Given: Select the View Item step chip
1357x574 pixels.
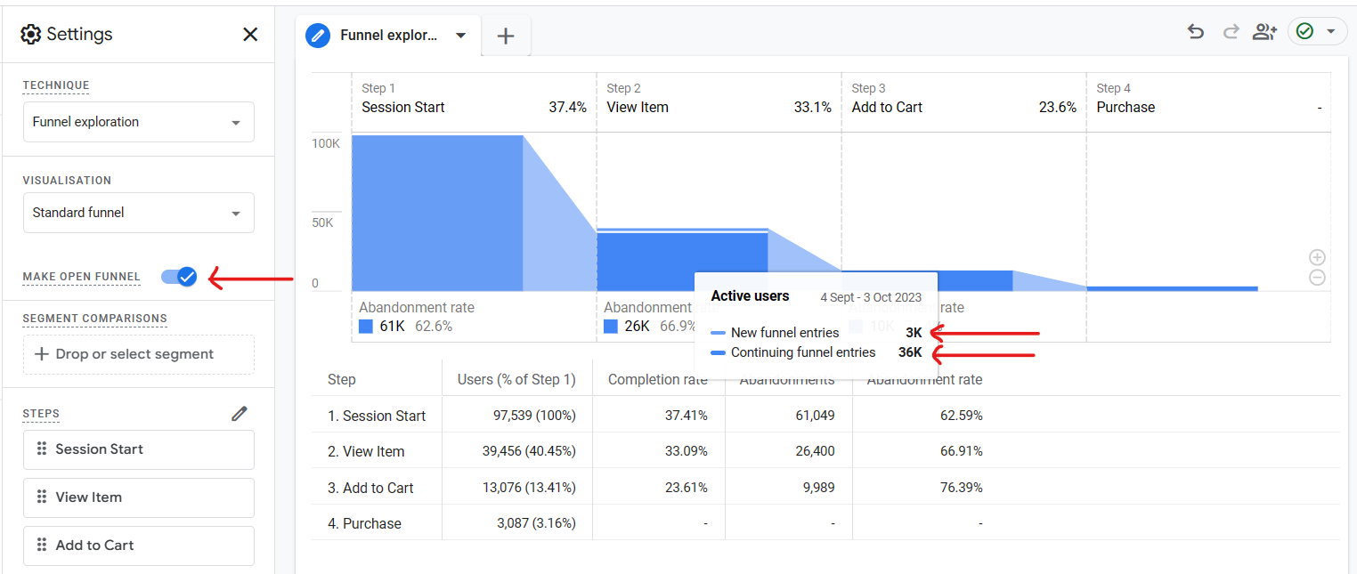Looking at the screenshot, I should 138,497.
